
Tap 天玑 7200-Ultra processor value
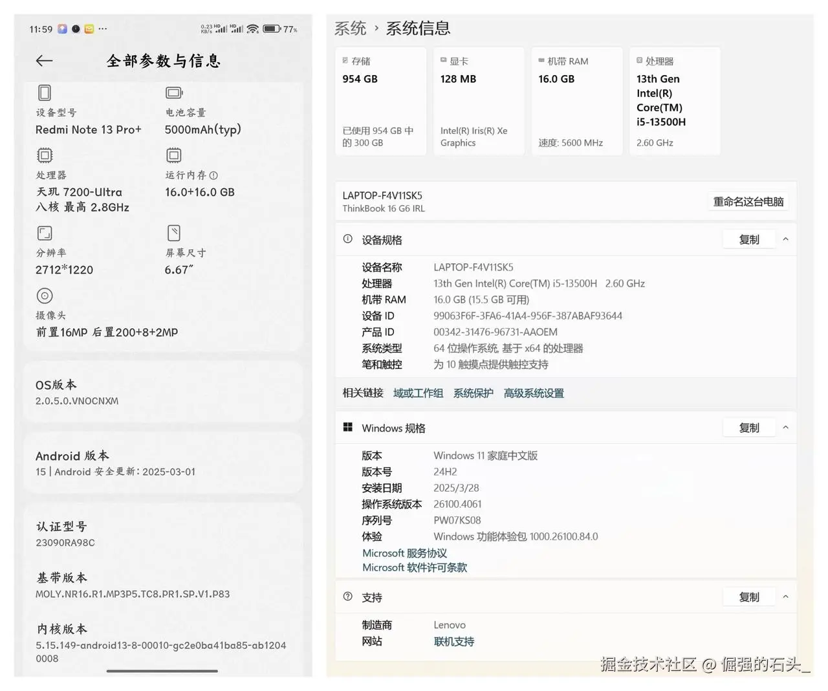click(x=80, y=192)
